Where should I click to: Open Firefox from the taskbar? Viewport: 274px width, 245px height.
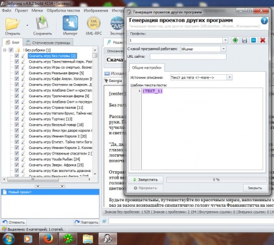[48, 239]
